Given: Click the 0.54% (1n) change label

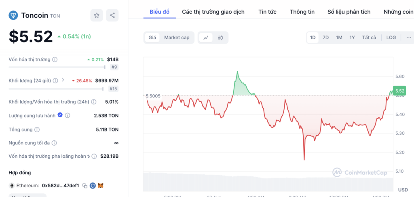Looking at the screenshot, I should [x=74, y=36].
